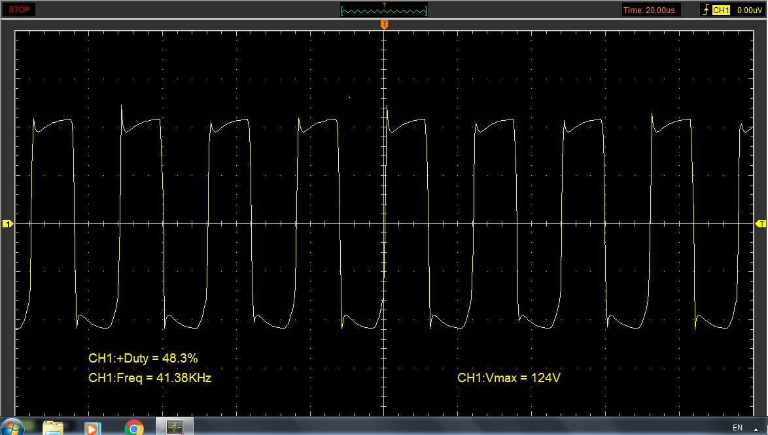
Task: Click the 0.00uV trigger level value
Action: pyautogui.click(x=746, y=10)
